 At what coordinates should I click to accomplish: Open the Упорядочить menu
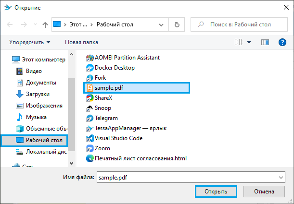29,42
